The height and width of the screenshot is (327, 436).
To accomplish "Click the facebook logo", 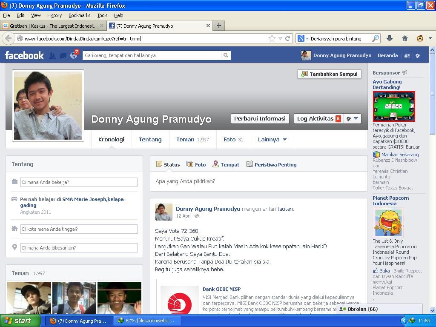I will 24,55.
